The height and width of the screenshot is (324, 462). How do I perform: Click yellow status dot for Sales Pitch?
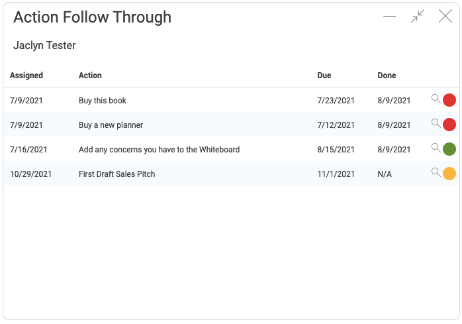(x=449, y=174)
